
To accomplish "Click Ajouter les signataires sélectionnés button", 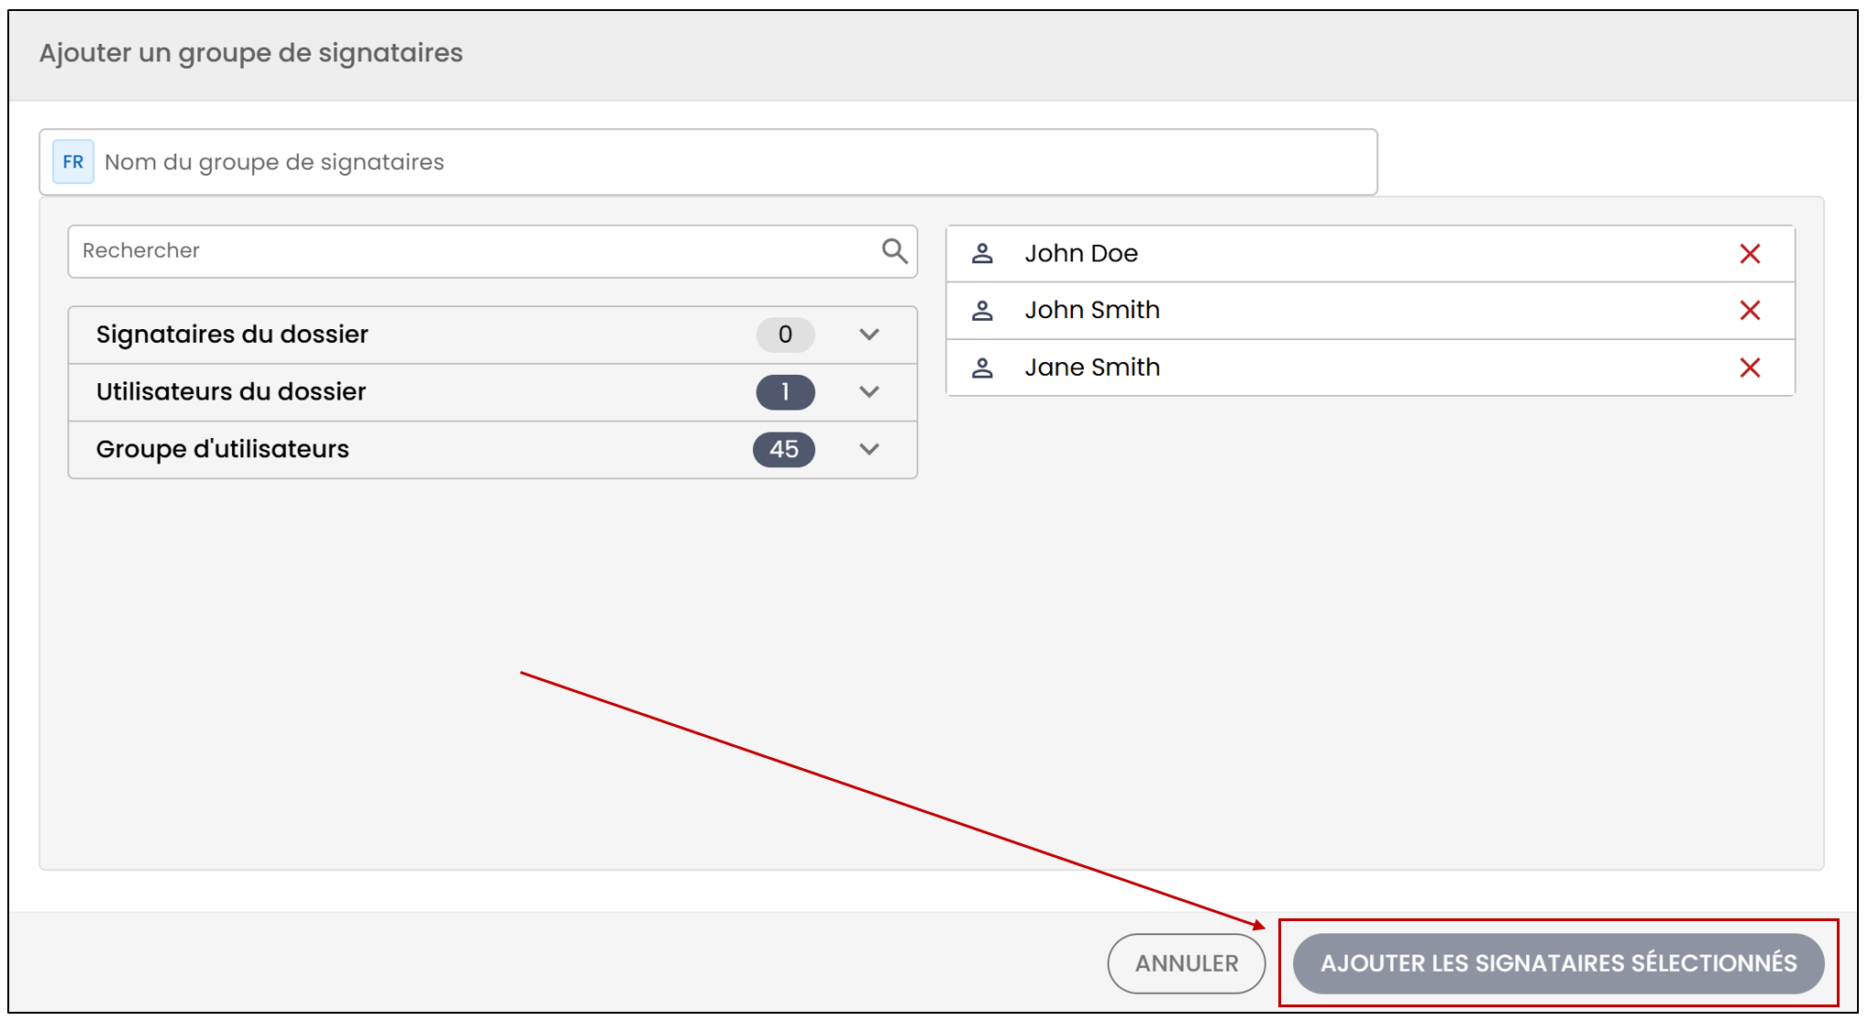I will coord(1558,963).
